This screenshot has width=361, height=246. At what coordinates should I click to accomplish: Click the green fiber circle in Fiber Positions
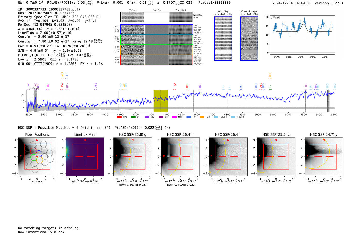(x=34, y=157)
